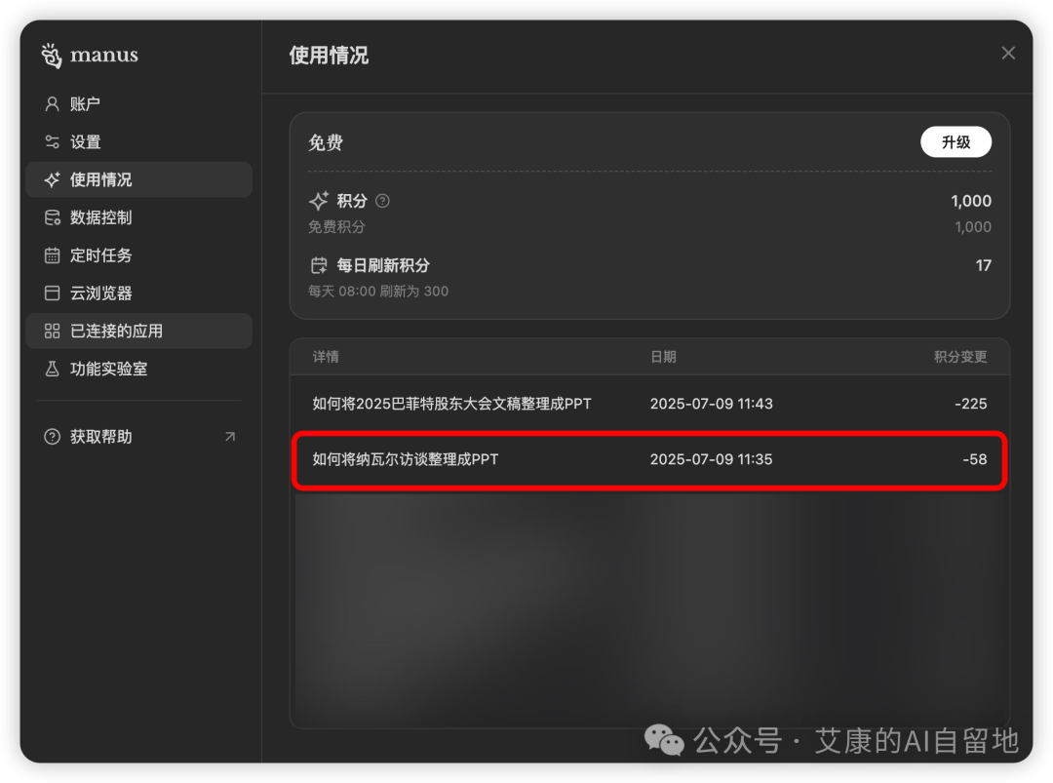
Task: Click the external link arrow beside 获取帮助
Action: tap(230, 436)
